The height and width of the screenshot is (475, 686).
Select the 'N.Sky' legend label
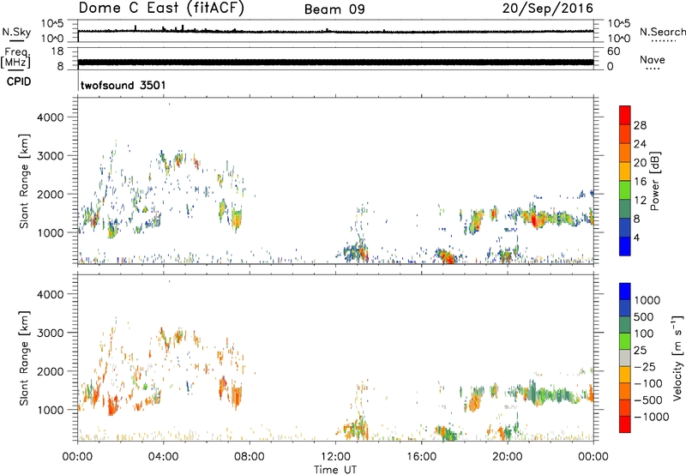[16, 32]
